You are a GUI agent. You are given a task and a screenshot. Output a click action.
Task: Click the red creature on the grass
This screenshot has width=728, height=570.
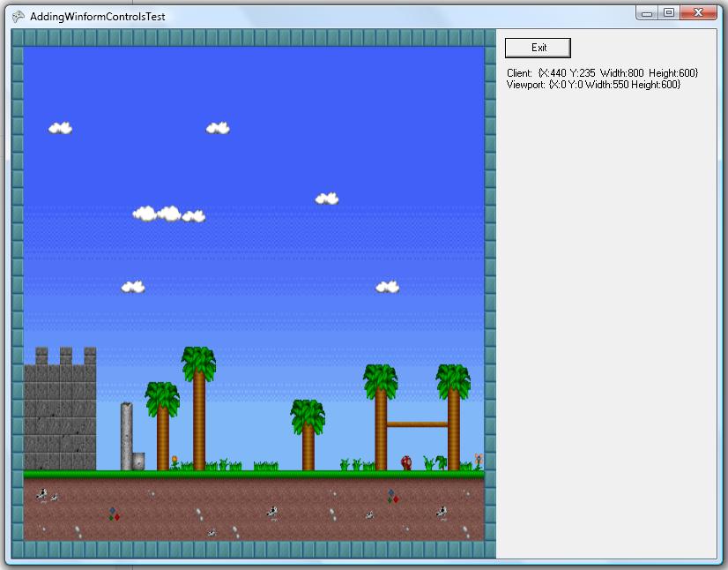(406, 463)
